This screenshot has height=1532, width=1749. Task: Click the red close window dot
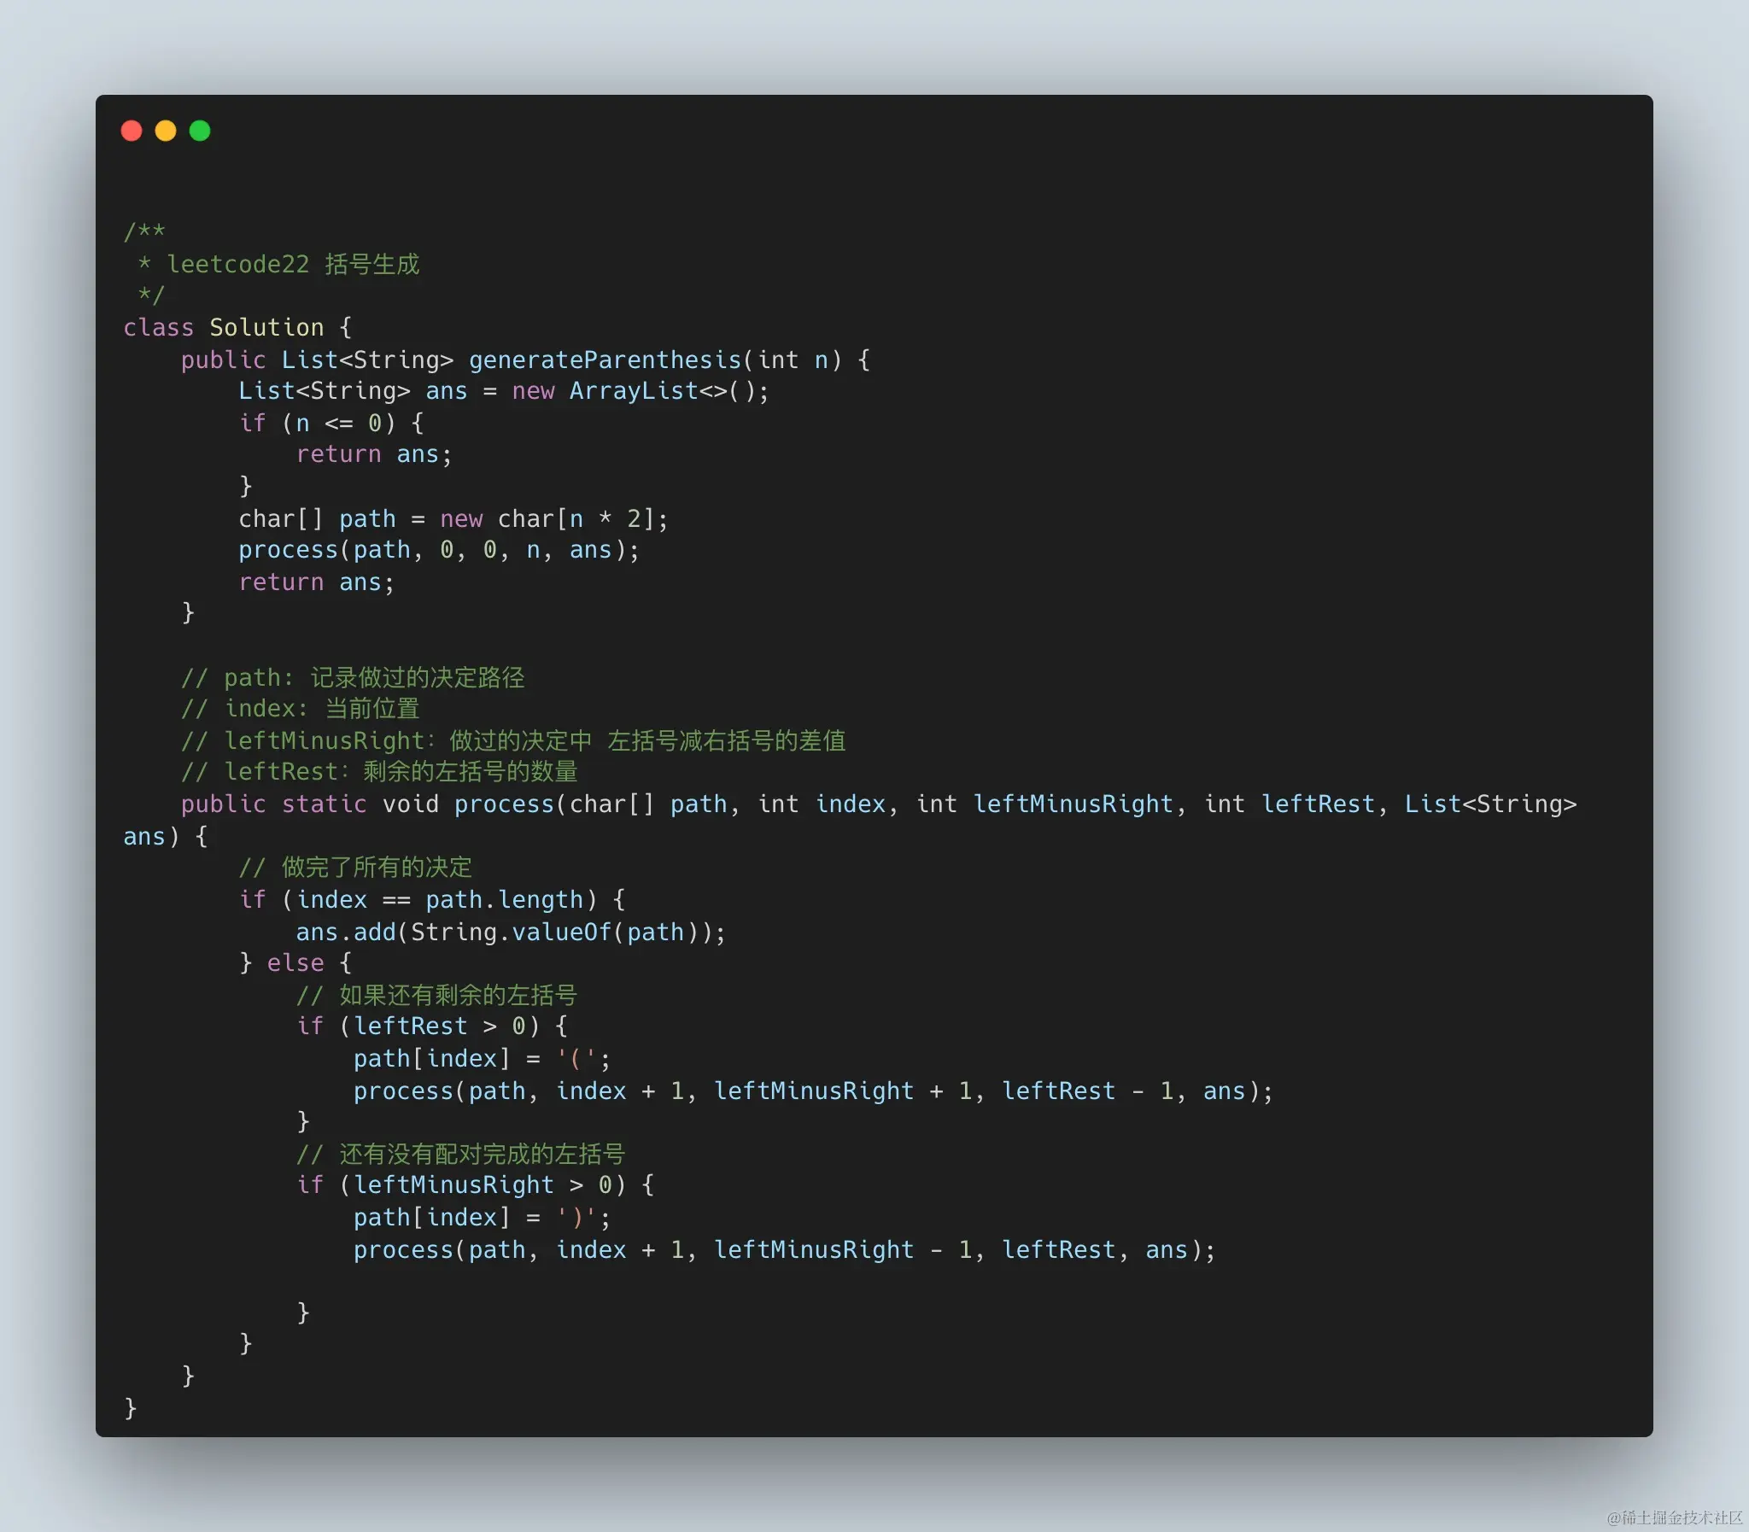click(131, 131)
